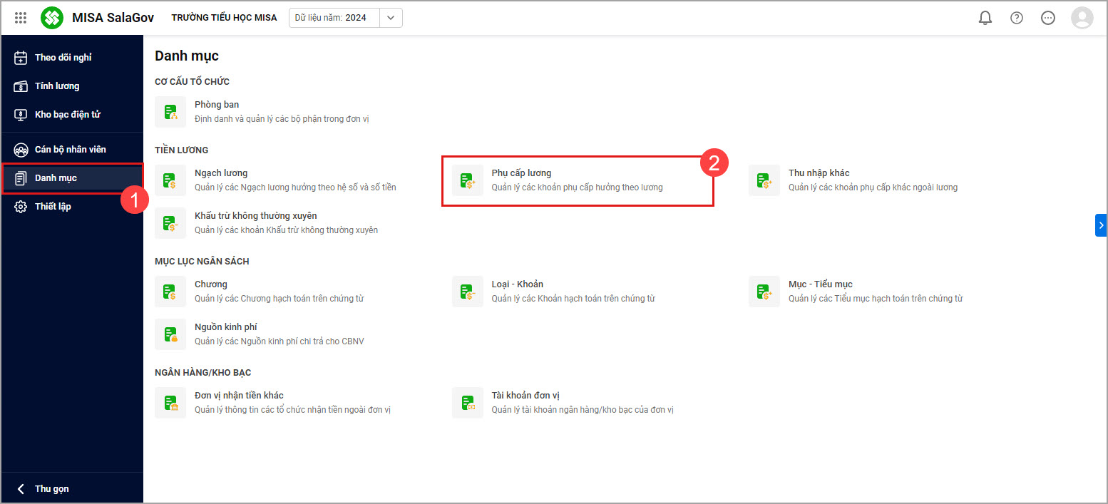Open the app launcher grid icon

(21, 18)
